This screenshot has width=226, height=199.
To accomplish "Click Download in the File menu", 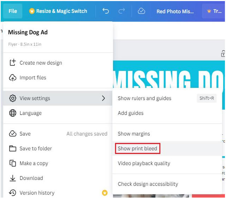I will [31, 178].
